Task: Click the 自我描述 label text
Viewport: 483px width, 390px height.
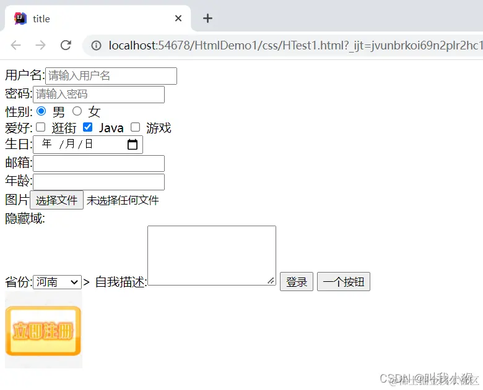Action: (x=121, y=282)
